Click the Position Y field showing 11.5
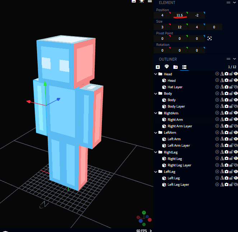Viewport: 238px width, 232px height. click(179, 15)
